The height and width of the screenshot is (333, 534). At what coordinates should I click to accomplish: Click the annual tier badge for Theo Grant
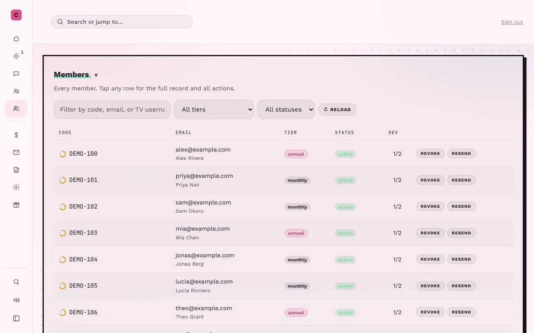[296, 313]
